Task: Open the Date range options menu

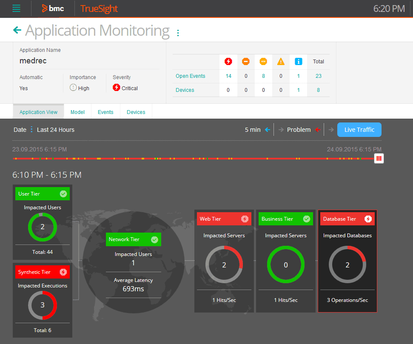Action: pyautogui.click(x=31, y=129)
